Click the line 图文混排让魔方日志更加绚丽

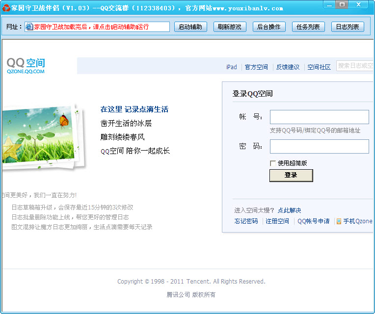pos(82,227)
